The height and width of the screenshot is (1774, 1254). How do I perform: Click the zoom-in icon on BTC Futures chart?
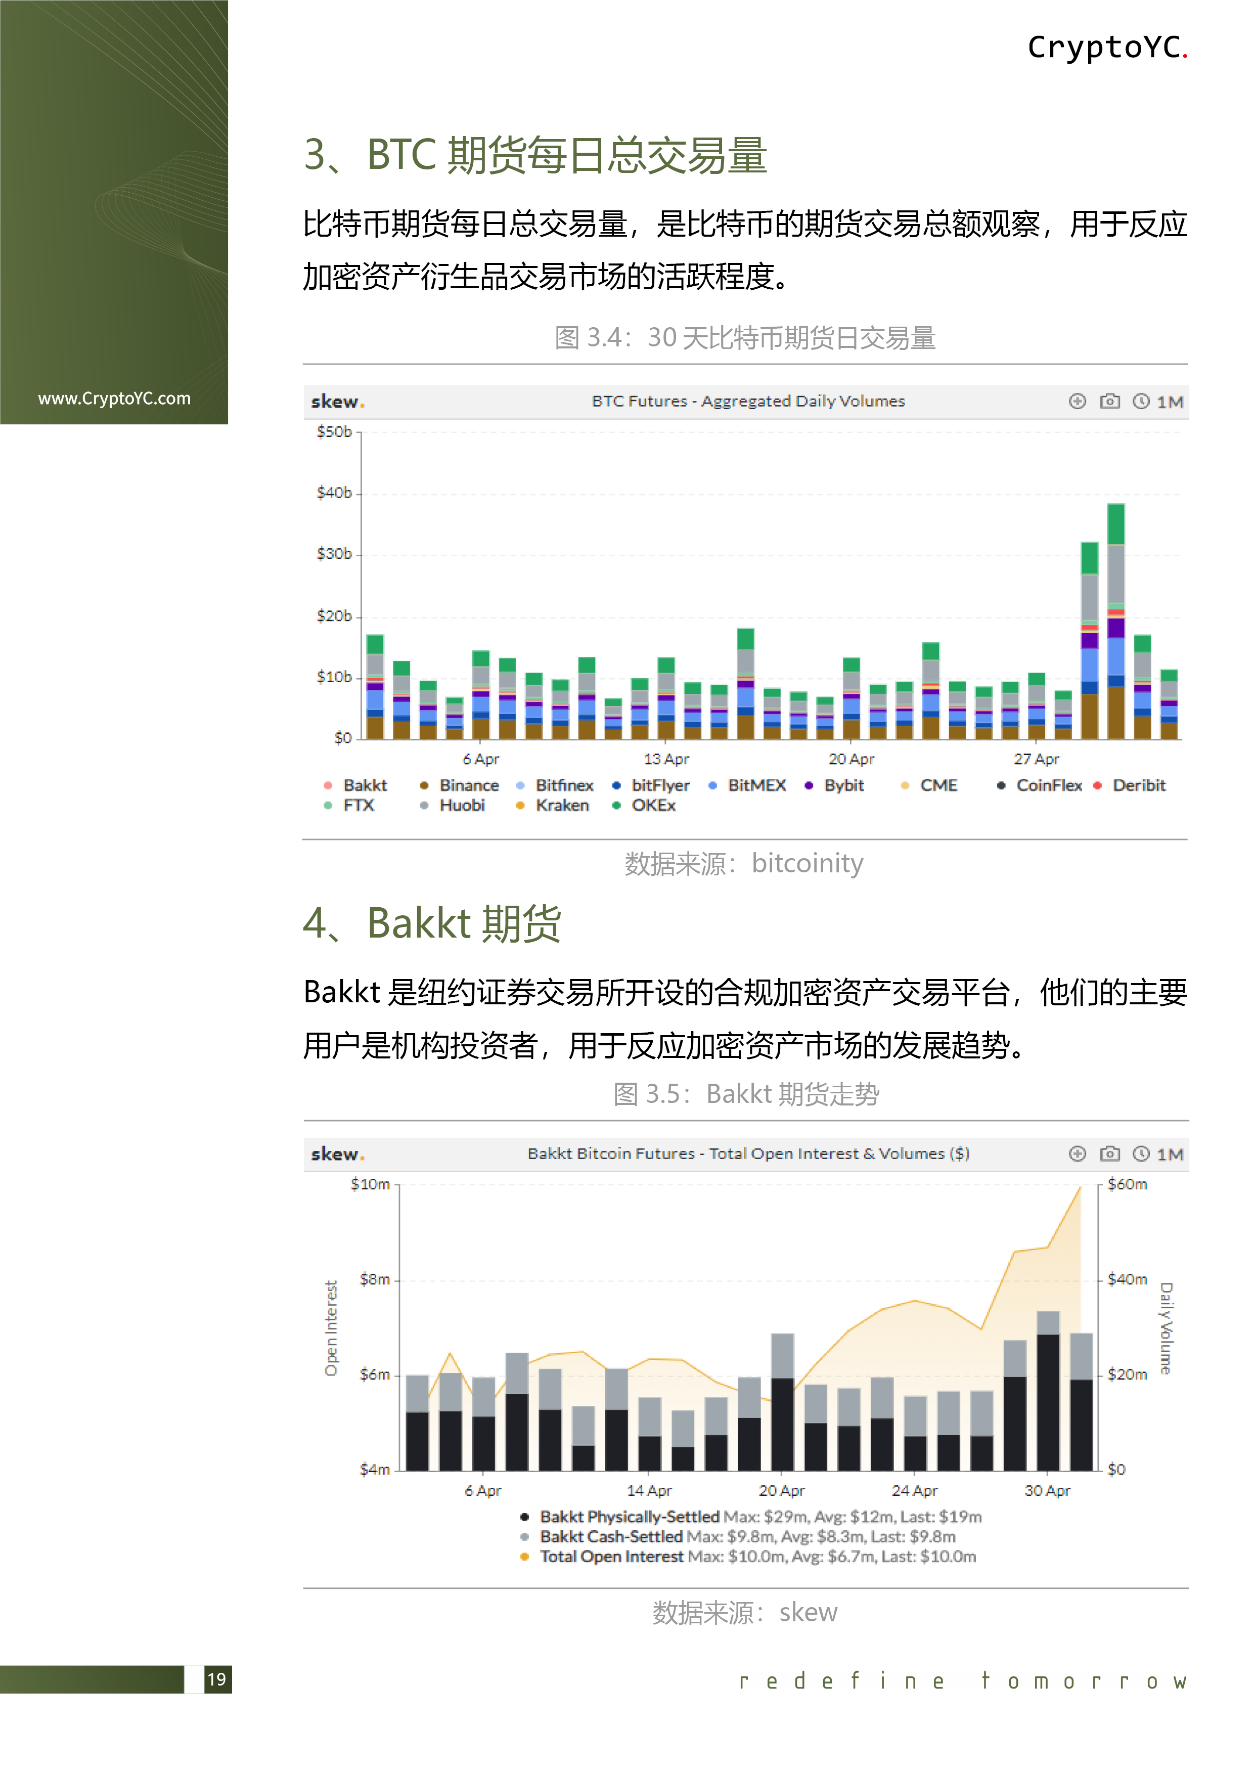click(x=1077, y=401)
